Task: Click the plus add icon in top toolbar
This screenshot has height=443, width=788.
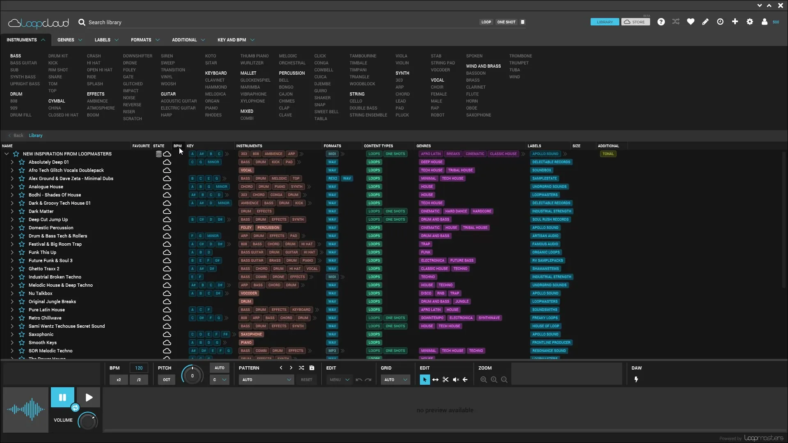Action: point(735,22)
